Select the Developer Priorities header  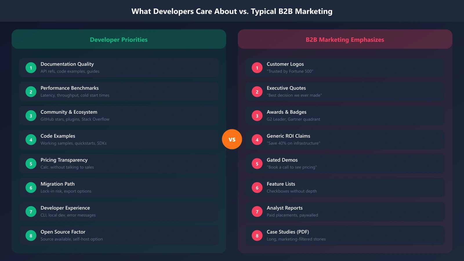(x=119, y=39)
